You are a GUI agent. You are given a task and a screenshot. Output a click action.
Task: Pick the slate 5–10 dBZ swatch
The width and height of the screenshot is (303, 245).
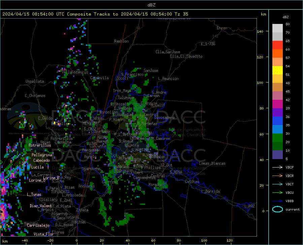pyautogui.click(x=277, y=155)
